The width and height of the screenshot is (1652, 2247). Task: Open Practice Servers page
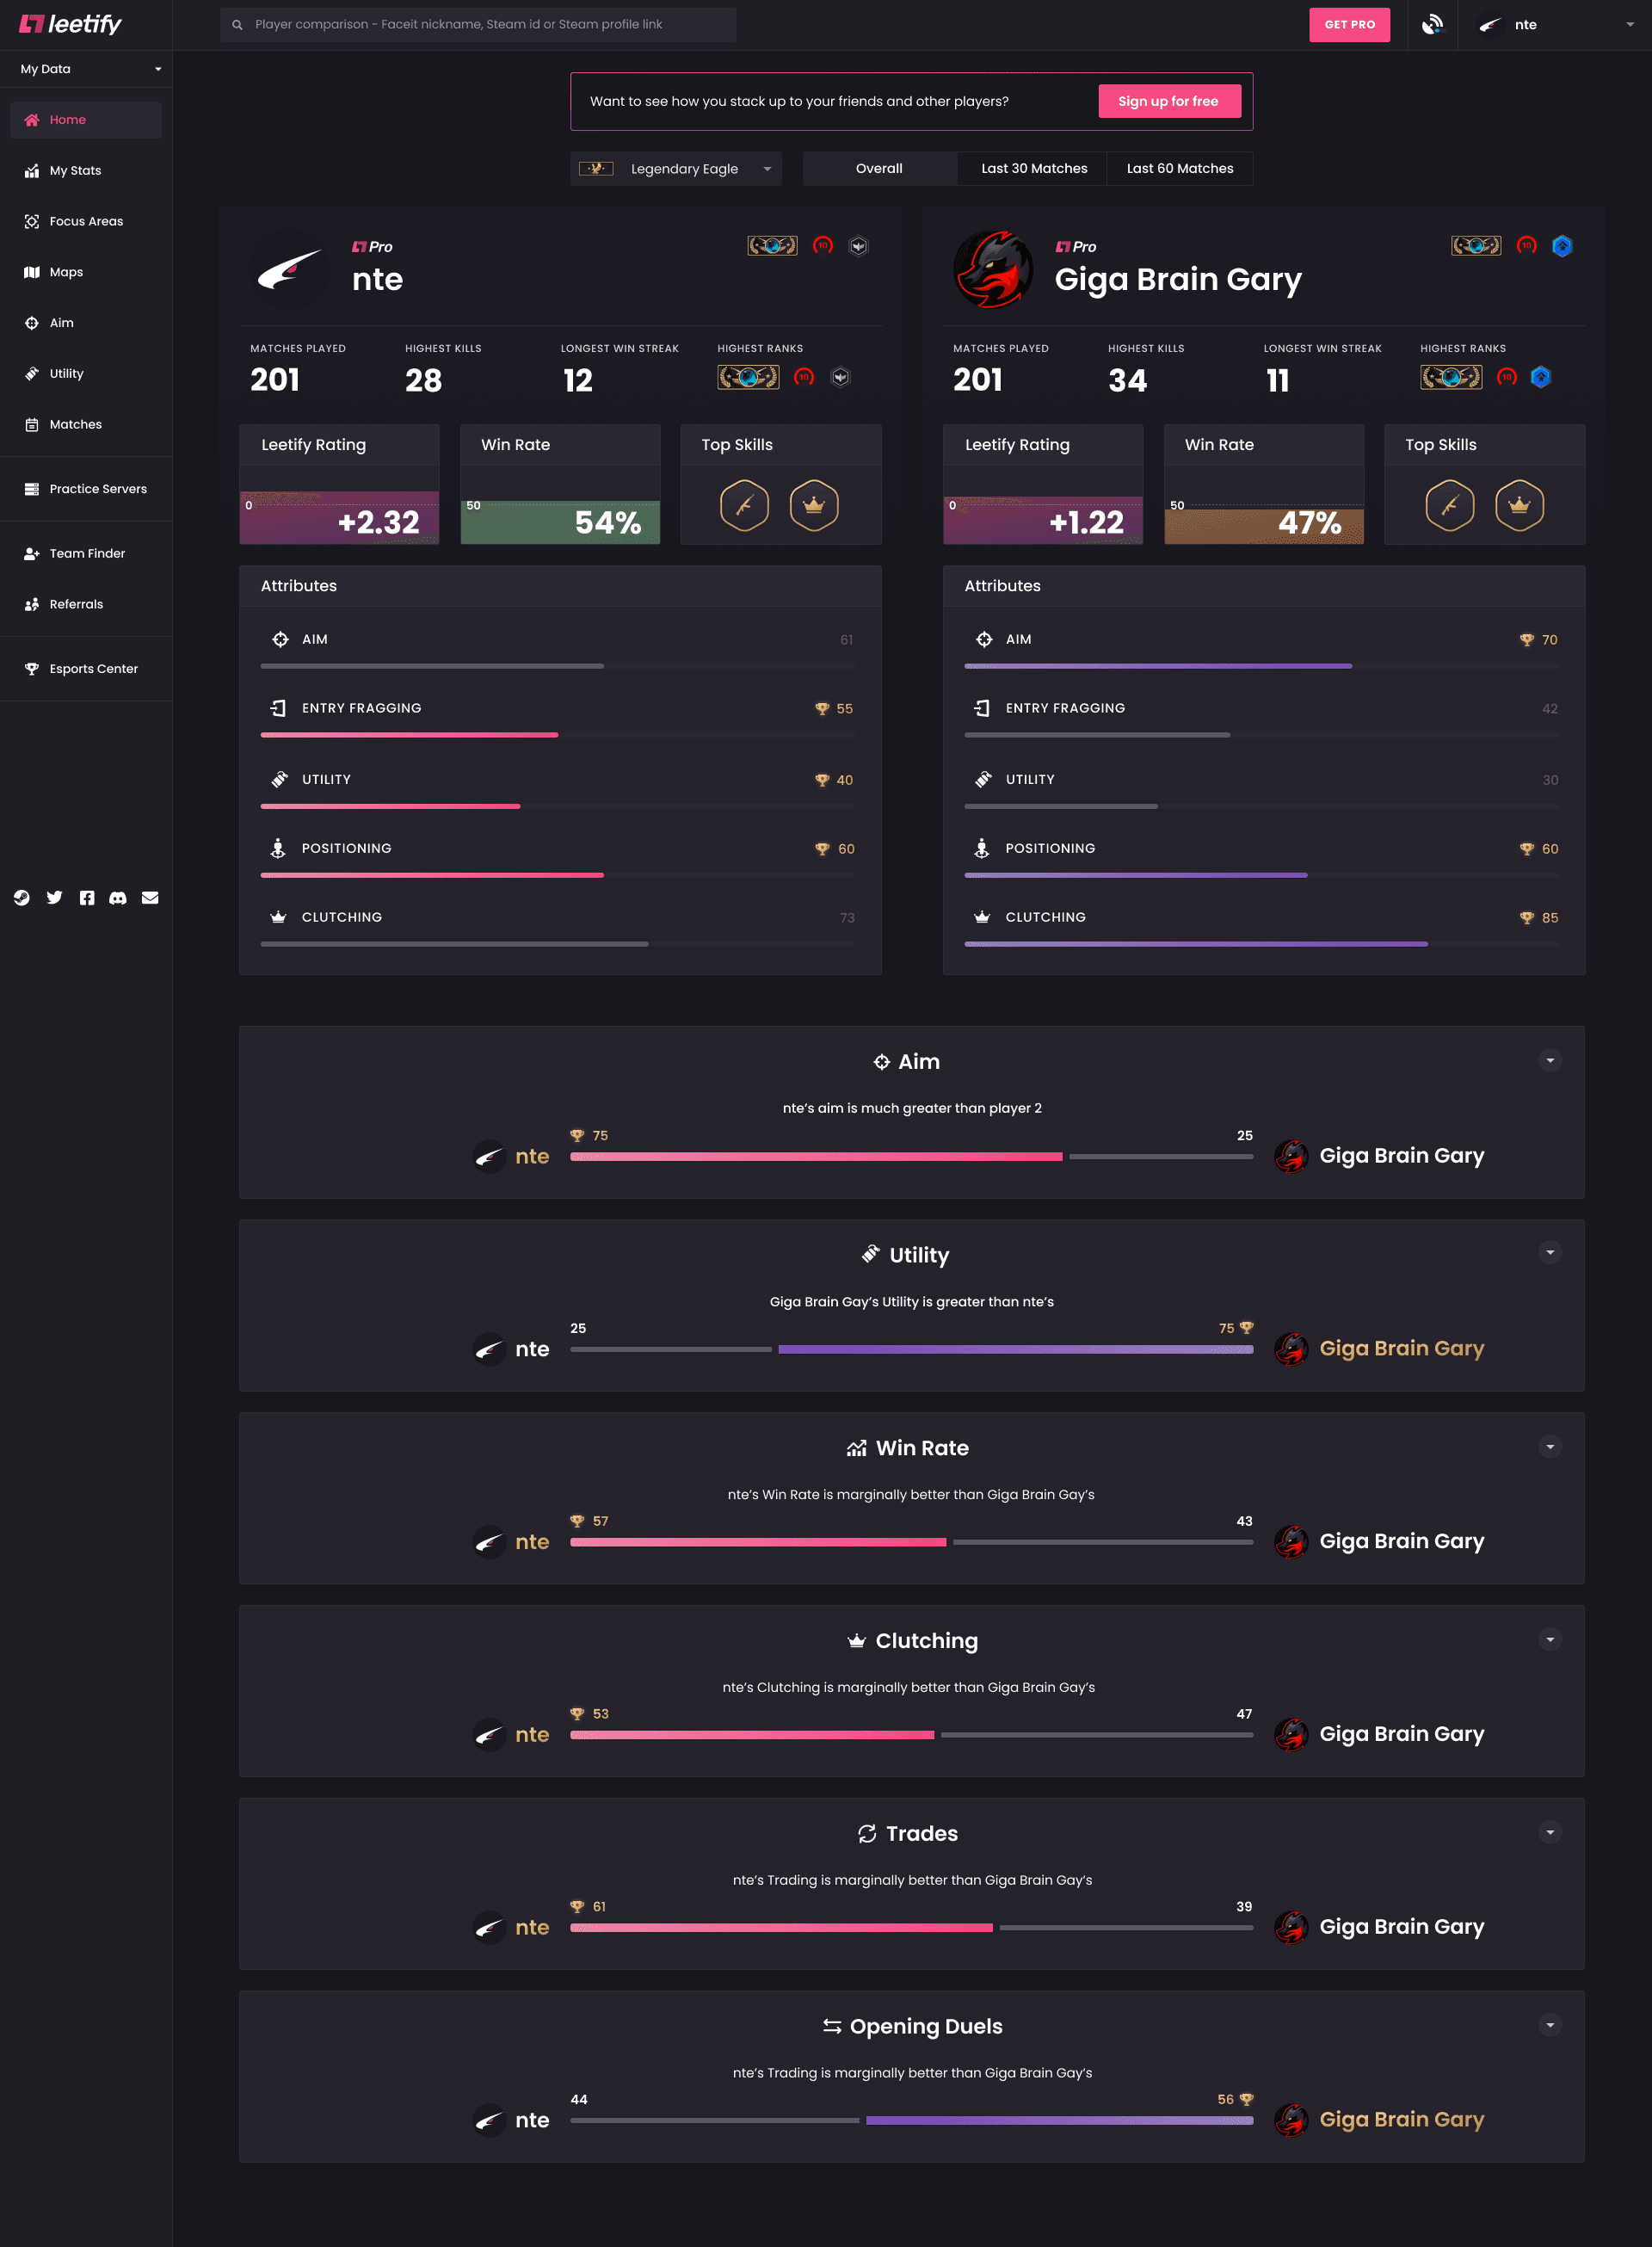(x=86, y=489)
